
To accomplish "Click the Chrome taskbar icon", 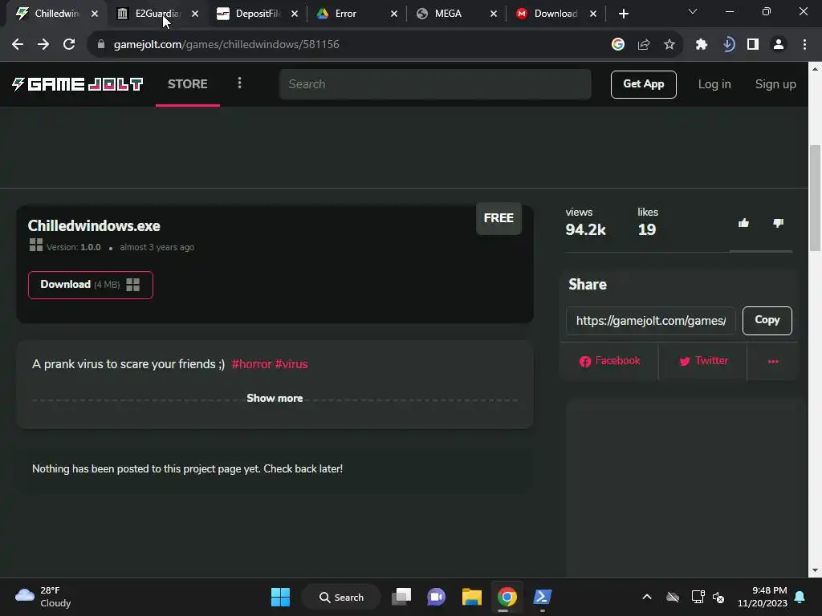I will click(x=507, y=597).
